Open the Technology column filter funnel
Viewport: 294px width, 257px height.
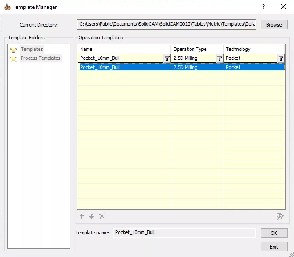pyautogui.click(x=280, y=58)
